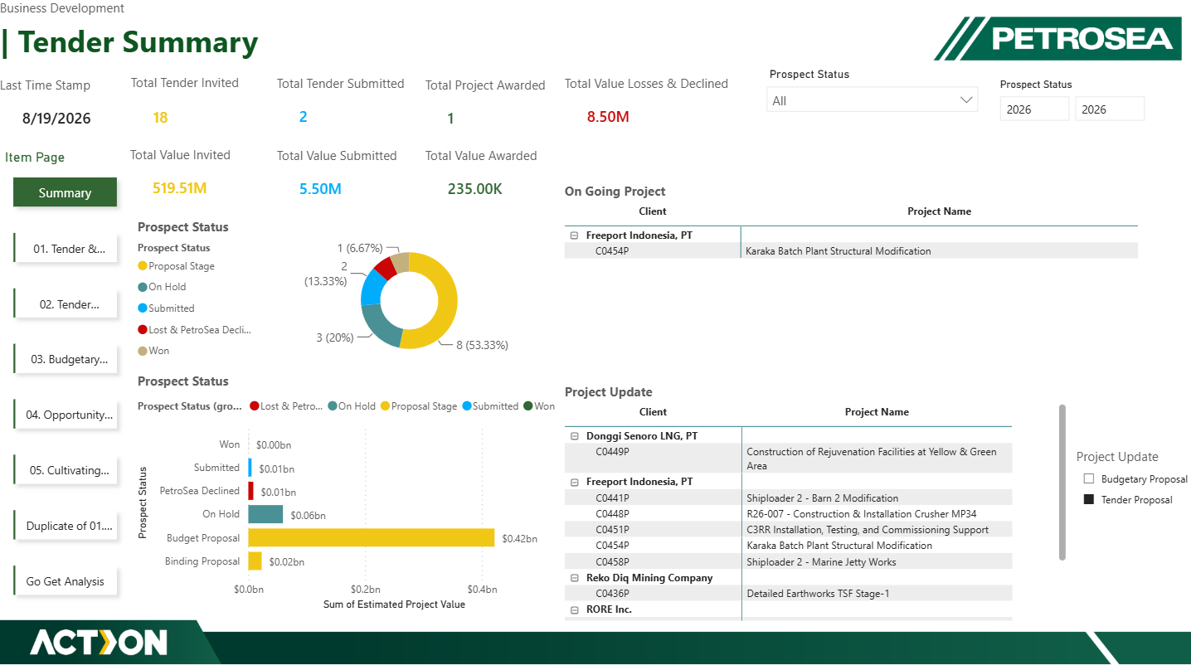Click the Client header in Project Update
The width and height of the screenshot is (1191, 670).
(653, 412)
